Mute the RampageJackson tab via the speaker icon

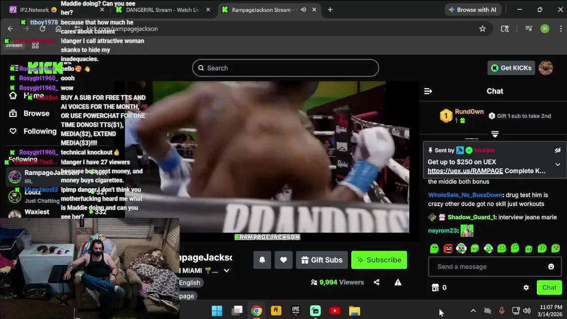(x=303, y=10)
